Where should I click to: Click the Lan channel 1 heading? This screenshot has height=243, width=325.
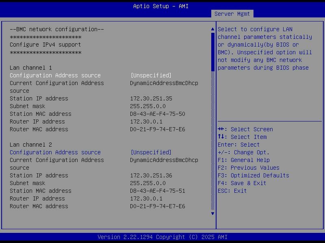(31, 68)
